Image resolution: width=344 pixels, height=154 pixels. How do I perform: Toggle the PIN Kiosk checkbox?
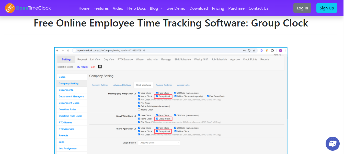tap(139, 103)
